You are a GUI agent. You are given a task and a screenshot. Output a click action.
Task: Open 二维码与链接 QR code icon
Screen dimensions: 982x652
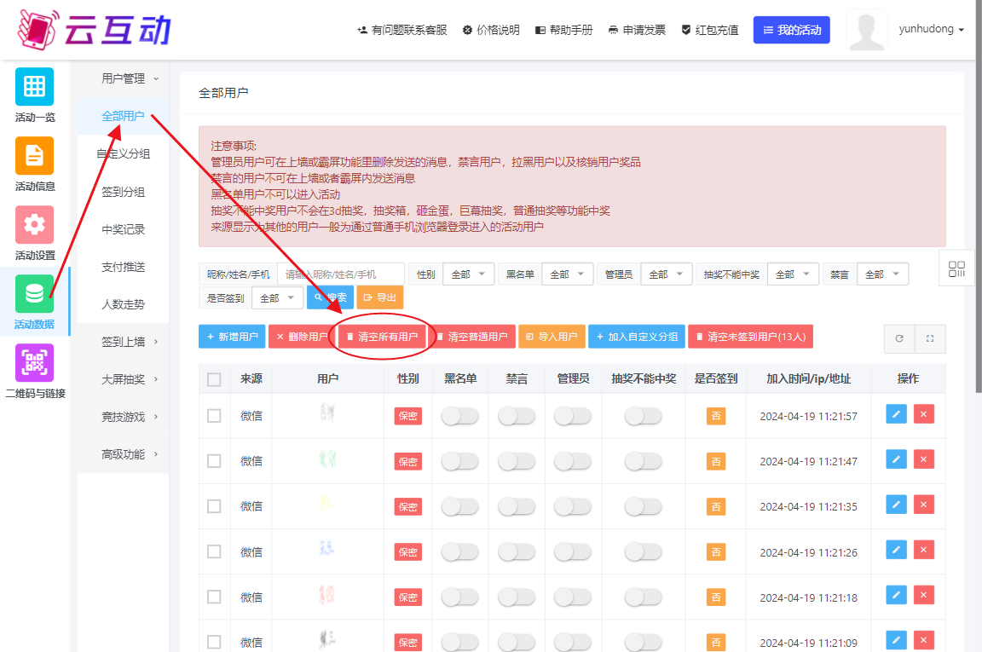(x=34, y=362)
